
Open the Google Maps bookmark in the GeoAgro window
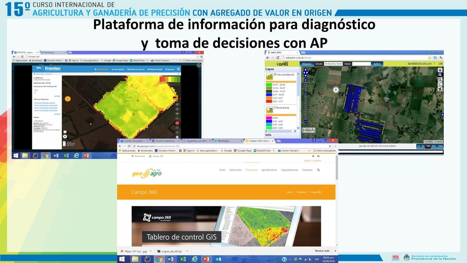pyautogui.click(x=243, y=151)
